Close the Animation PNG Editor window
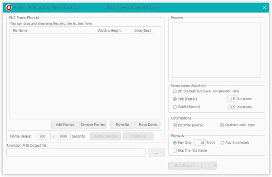272x177 pixels. tap(264, 7)
